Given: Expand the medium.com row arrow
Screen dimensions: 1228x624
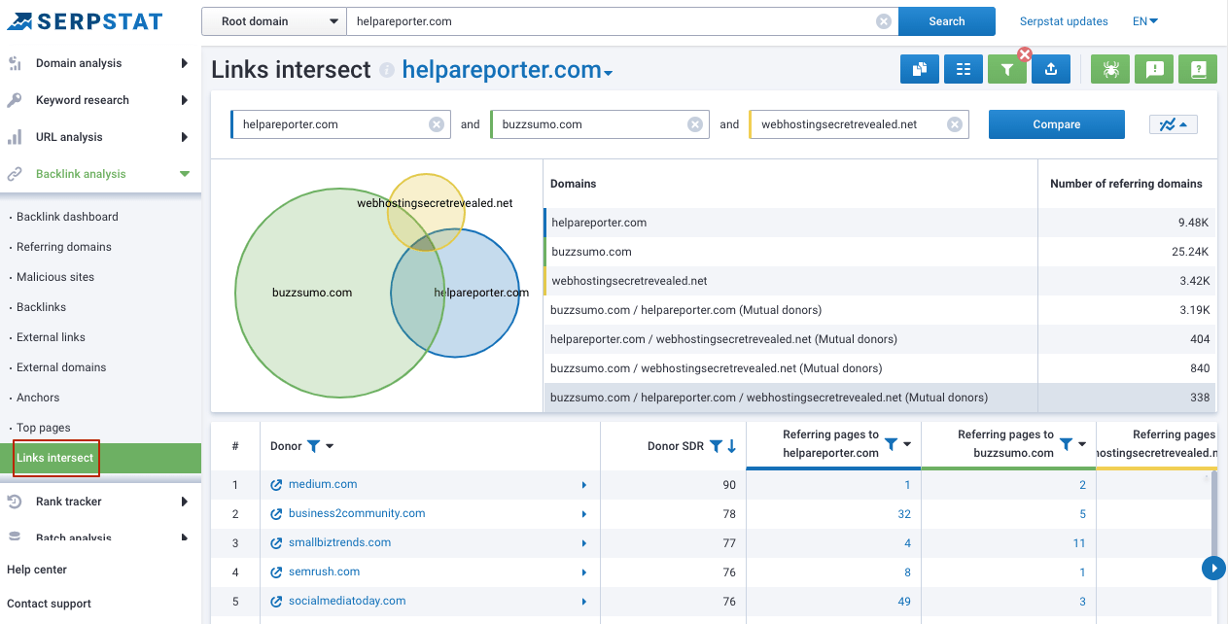Looking at the screenshot, I should [584, 485].
